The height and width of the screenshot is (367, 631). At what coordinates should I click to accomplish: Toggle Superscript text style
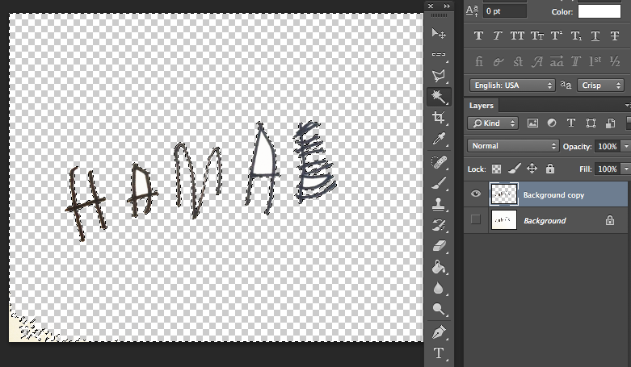(x=556, y=35)
